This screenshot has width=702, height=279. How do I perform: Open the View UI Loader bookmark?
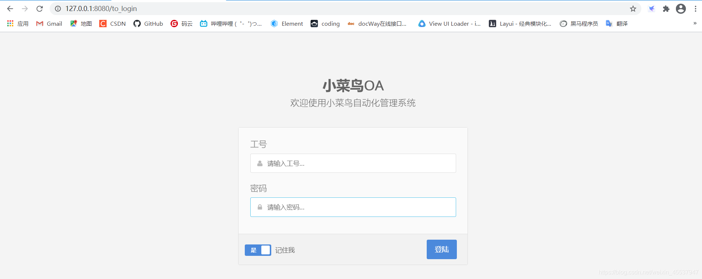tap(450, 24)
